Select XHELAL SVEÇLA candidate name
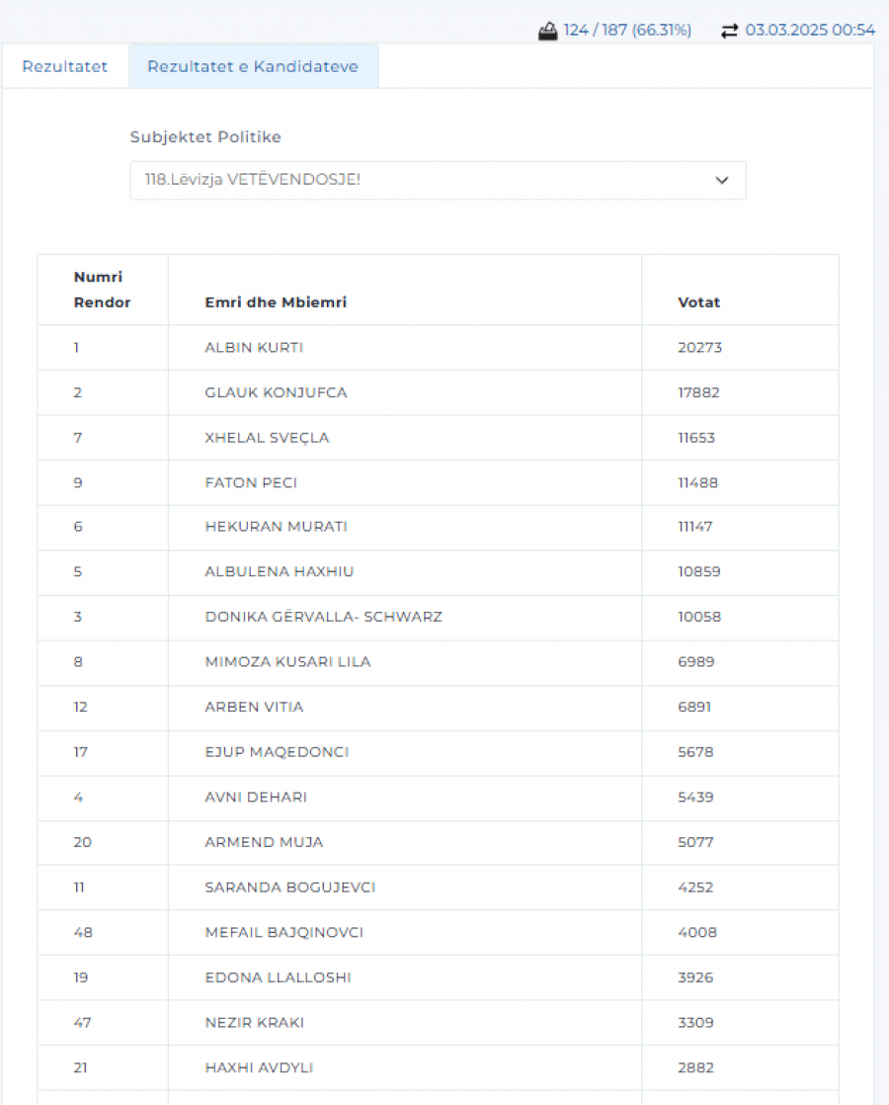Image resolution: width=889 pixels, height=1105 pixels. (267, 438)
